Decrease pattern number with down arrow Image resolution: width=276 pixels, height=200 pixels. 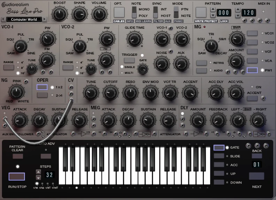213,15
